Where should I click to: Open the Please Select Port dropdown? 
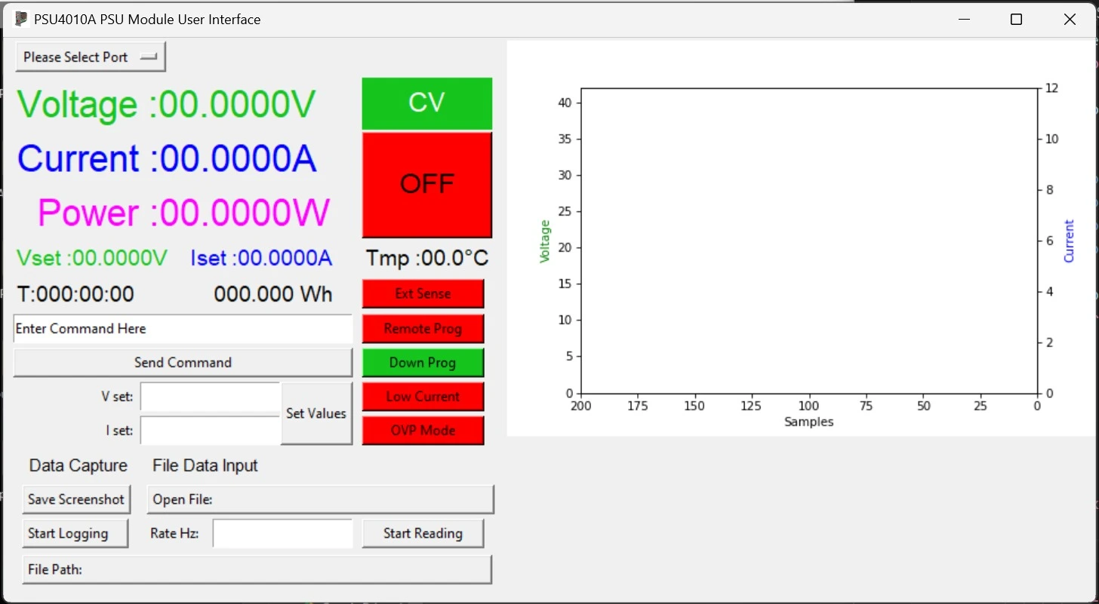90,57
